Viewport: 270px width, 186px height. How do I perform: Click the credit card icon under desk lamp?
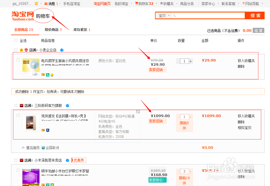coord(43,185)
